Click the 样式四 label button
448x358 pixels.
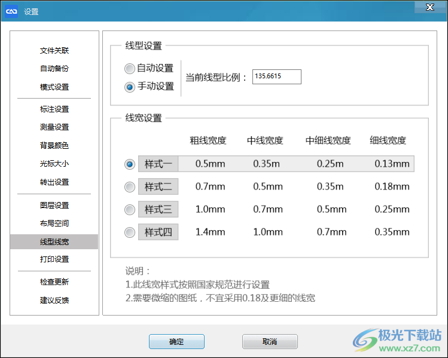159,232
